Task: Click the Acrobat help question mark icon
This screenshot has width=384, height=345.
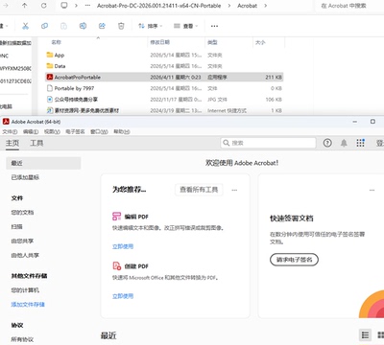Action: [327, 143]
